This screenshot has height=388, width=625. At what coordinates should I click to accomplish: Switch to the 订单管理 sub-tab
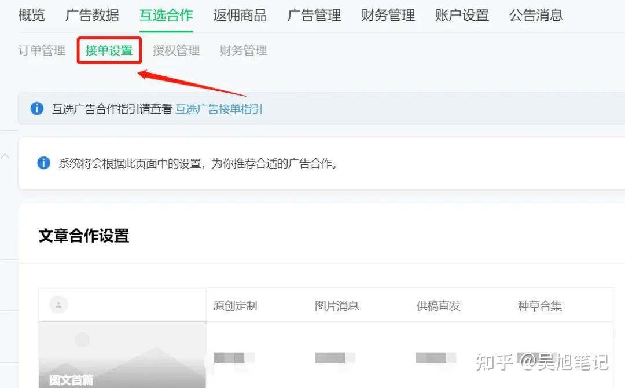tap(42, 51)
